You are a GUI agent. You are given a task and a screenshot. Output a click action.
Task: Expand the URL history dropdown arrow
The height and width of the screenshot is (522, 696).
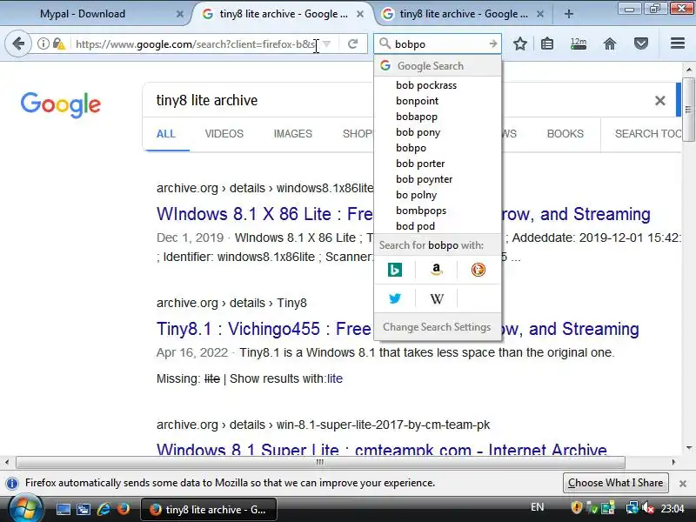tap(327, 44)
